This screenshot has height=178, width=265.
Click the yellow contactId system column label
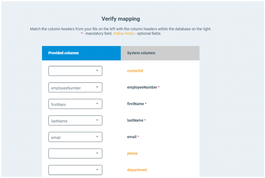[x=135, y=71]
